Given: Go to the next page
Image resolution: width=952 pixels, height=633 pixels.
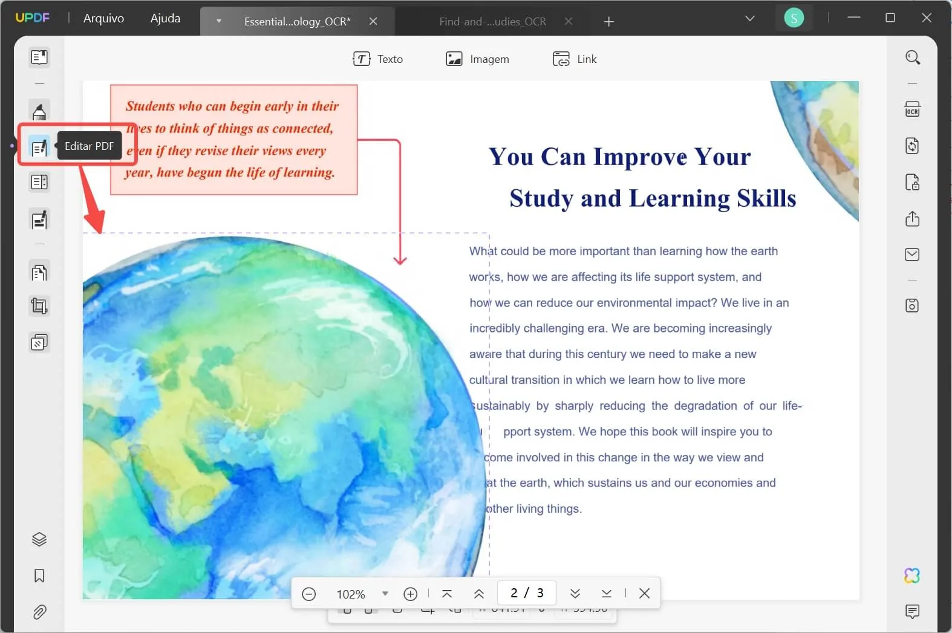Looking at the screenshot, I should (x=575, y=594).
